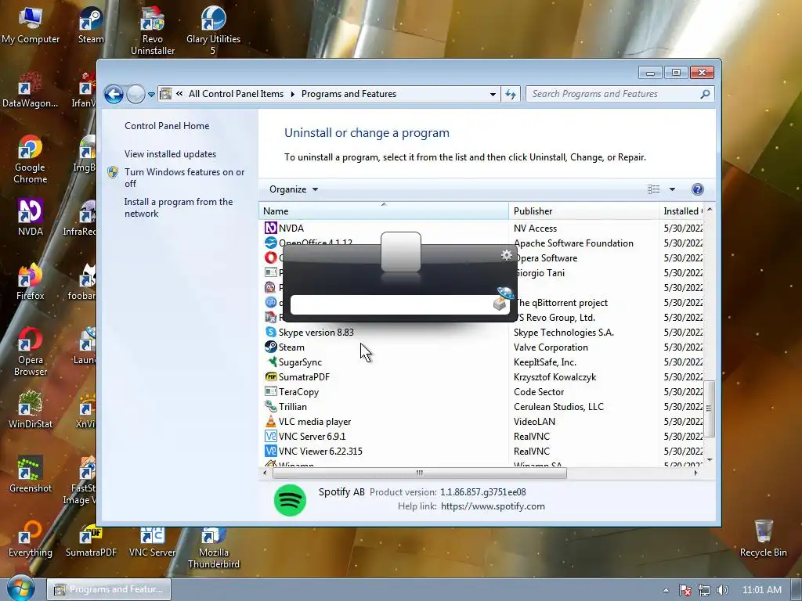
Task: Expand the address bar history dropdown
Action: tap(493, 94)
